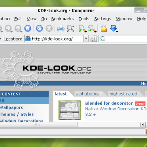Viewport: 147px width, 147px height.
Task: Open the Edit menu
Action: click(x=18, y=19)
